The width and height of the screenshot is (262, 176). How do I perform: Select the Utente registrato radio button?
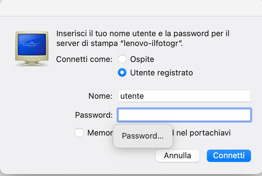tap(122, 73)
